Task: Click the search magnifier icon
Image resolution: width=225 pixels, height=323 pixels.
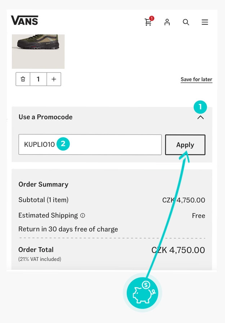Action: click(186, 22)
